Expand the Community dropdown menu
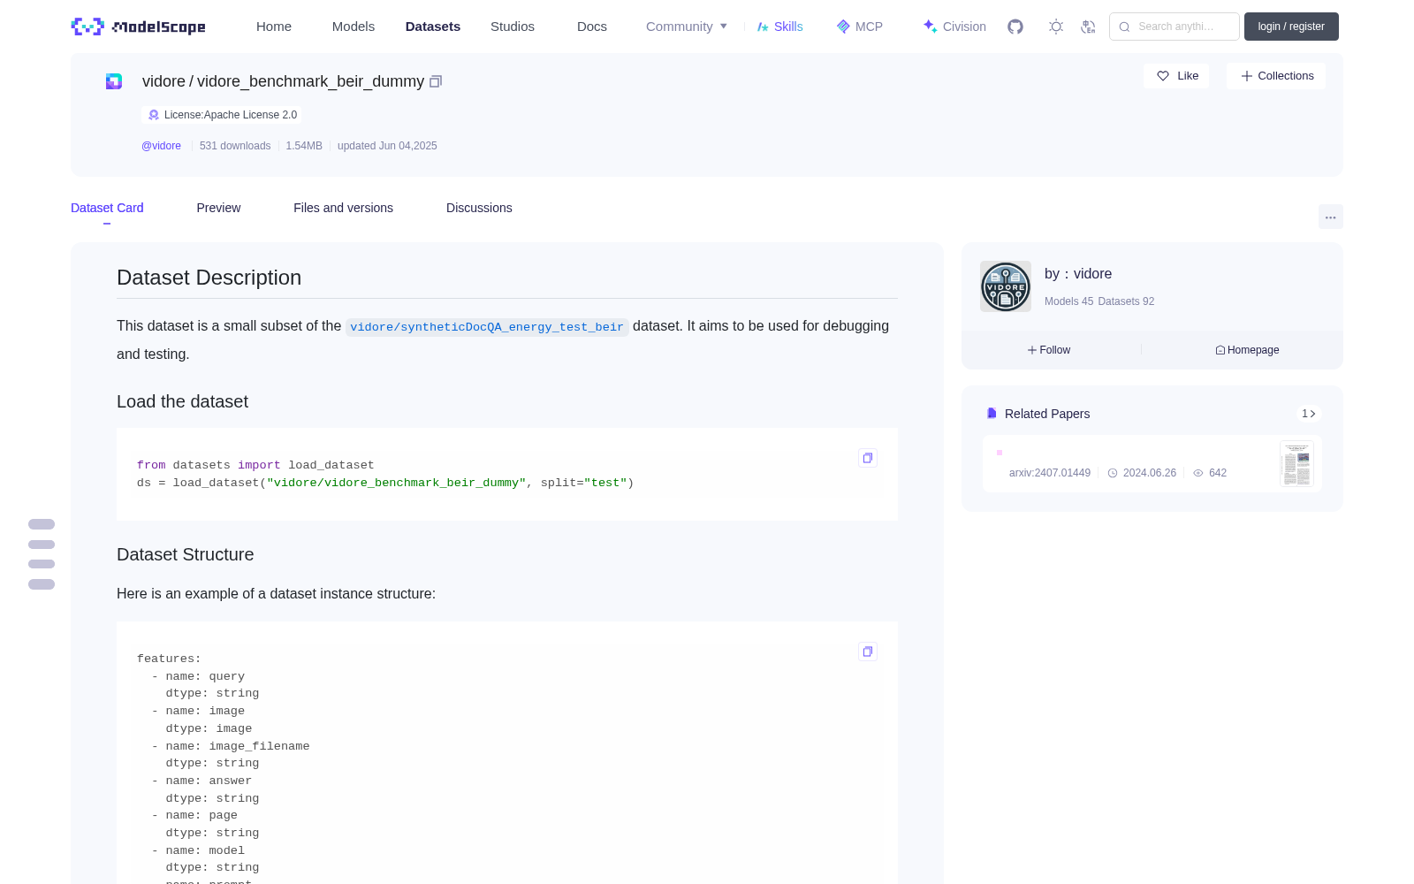1414x884 pixels. point(687,27)
